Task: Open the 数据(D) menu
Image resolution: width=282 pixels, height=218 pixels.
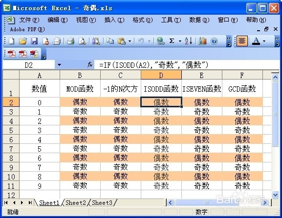Action: tap(199, 20)
